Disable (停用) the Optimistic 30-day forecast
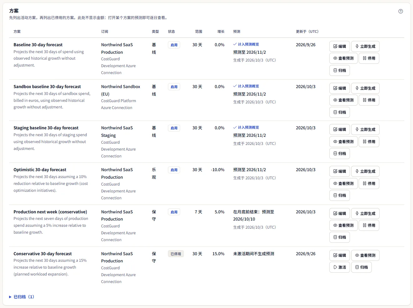 coord(369,183)
